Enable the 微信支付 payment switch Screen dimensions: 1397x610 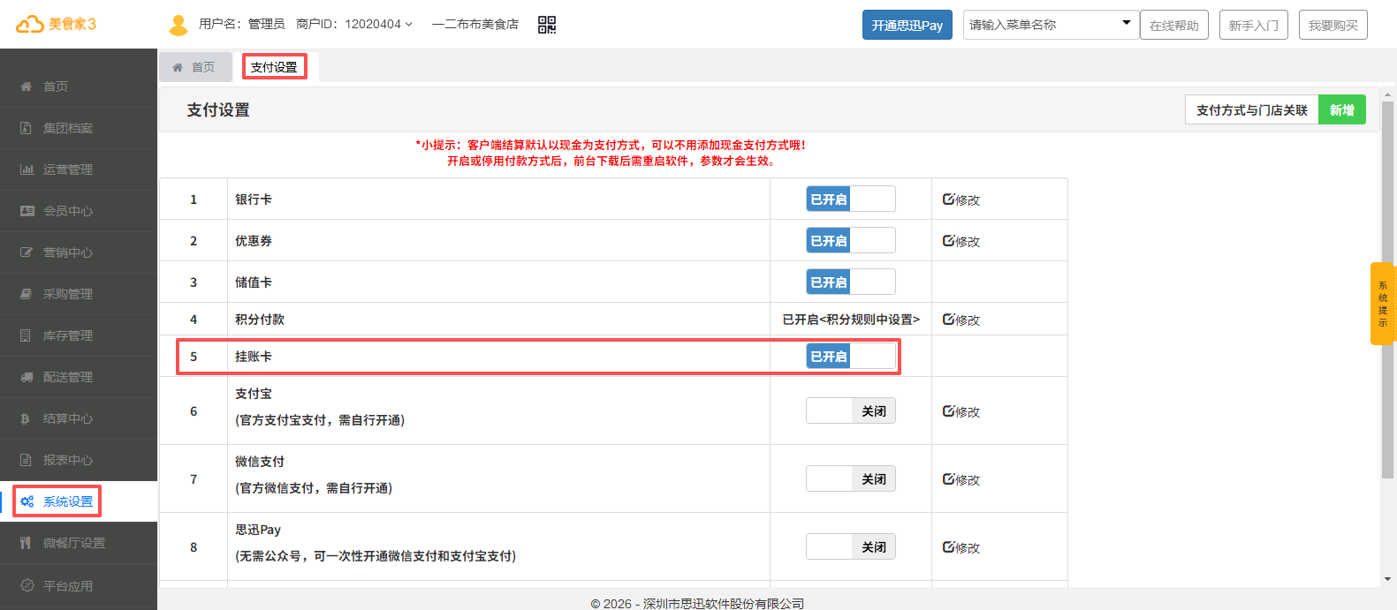pos(850,479)
